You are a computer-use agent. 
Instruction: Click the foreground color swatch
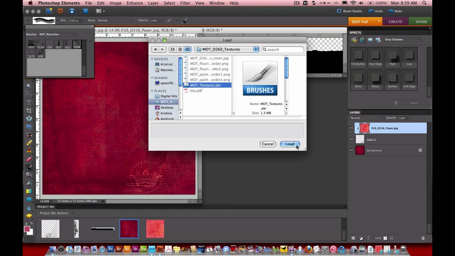tap(27, 229)
